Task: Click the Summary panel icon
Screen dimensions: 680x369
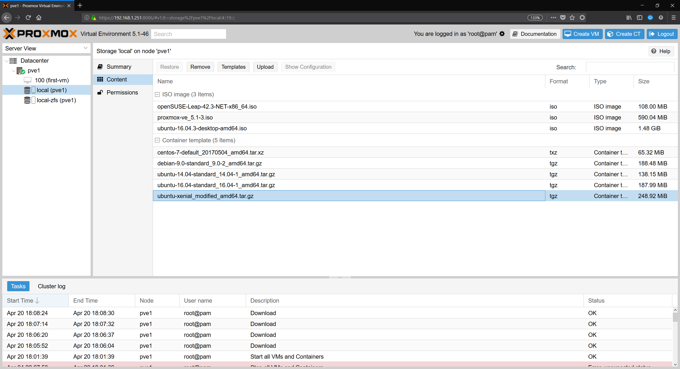Action: click(100, 67)
